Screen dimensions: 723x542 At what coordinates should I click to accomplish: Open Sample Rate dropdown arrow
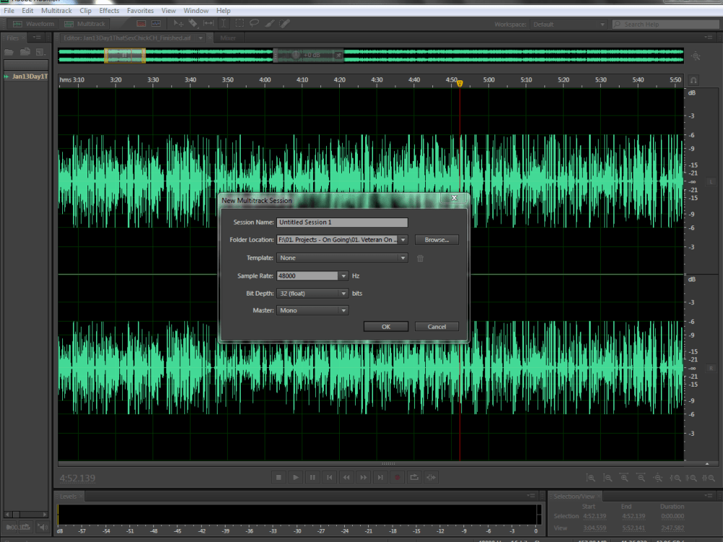(x=343, y=275)
